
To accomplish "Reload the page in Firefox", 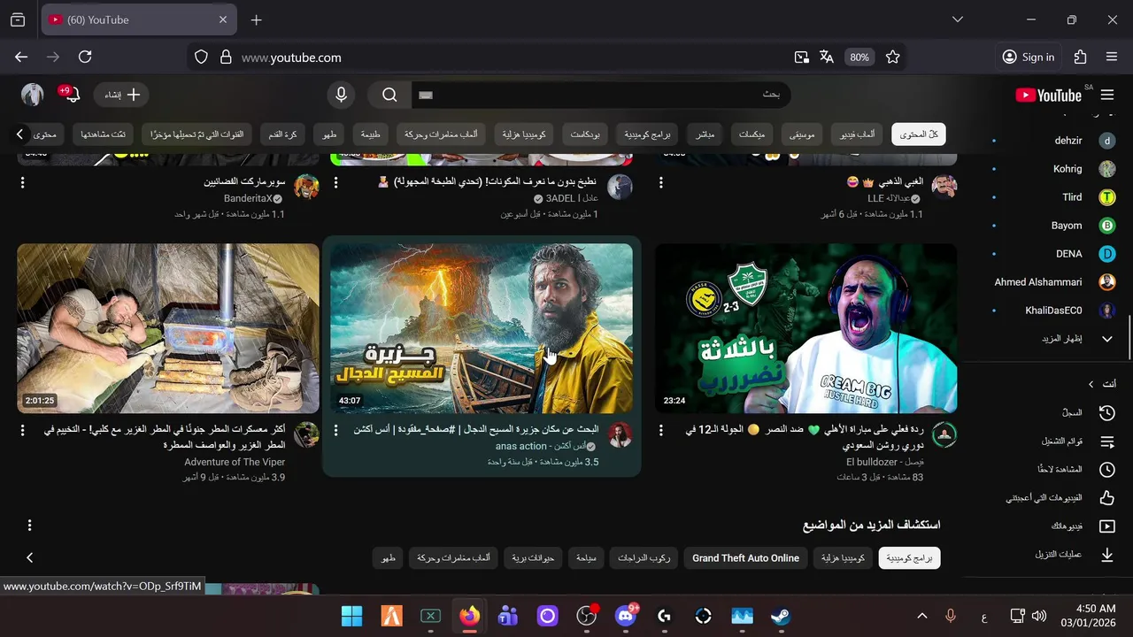I will (85, 57).
